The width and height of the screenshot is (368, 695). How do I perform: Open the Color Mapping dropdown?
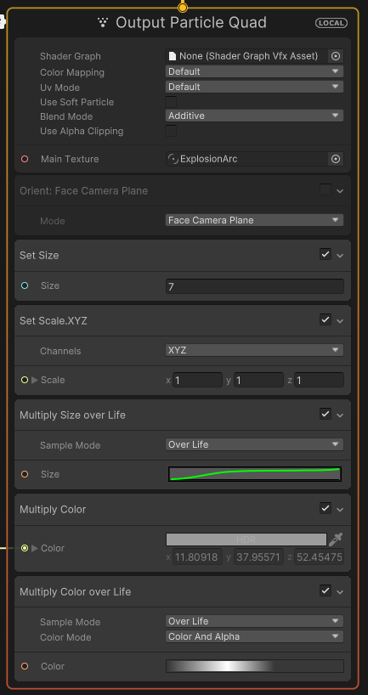254,71
